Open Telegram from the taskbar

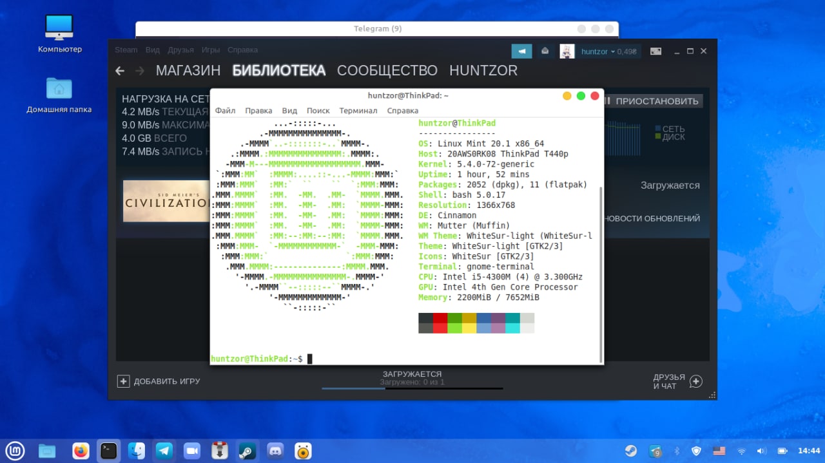pos(164,451)
